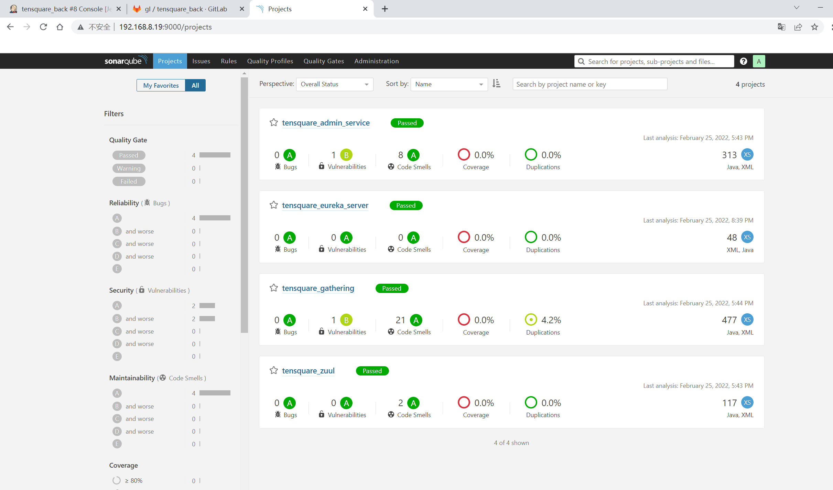Open the Projects navigation tab
The image size is (833, 490).
[170, 61]
